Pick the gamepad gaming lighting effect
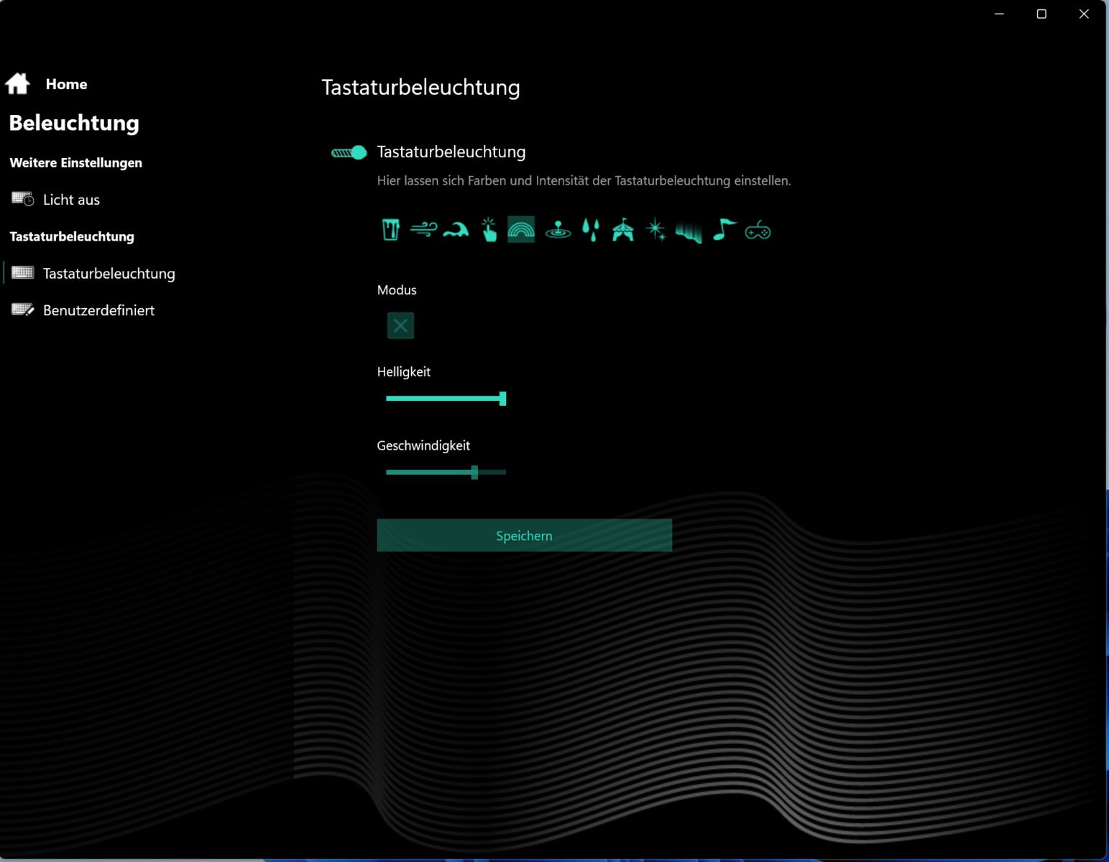The height and width of the screenshot is (862, 1109). (758, 231)
